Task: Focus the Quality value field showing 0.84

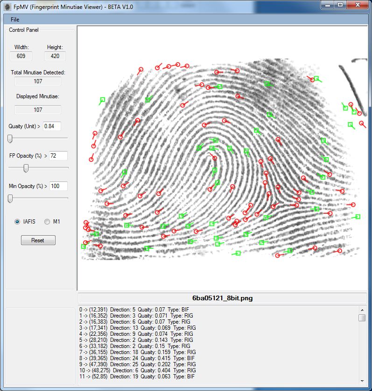Action: [52, 126]
